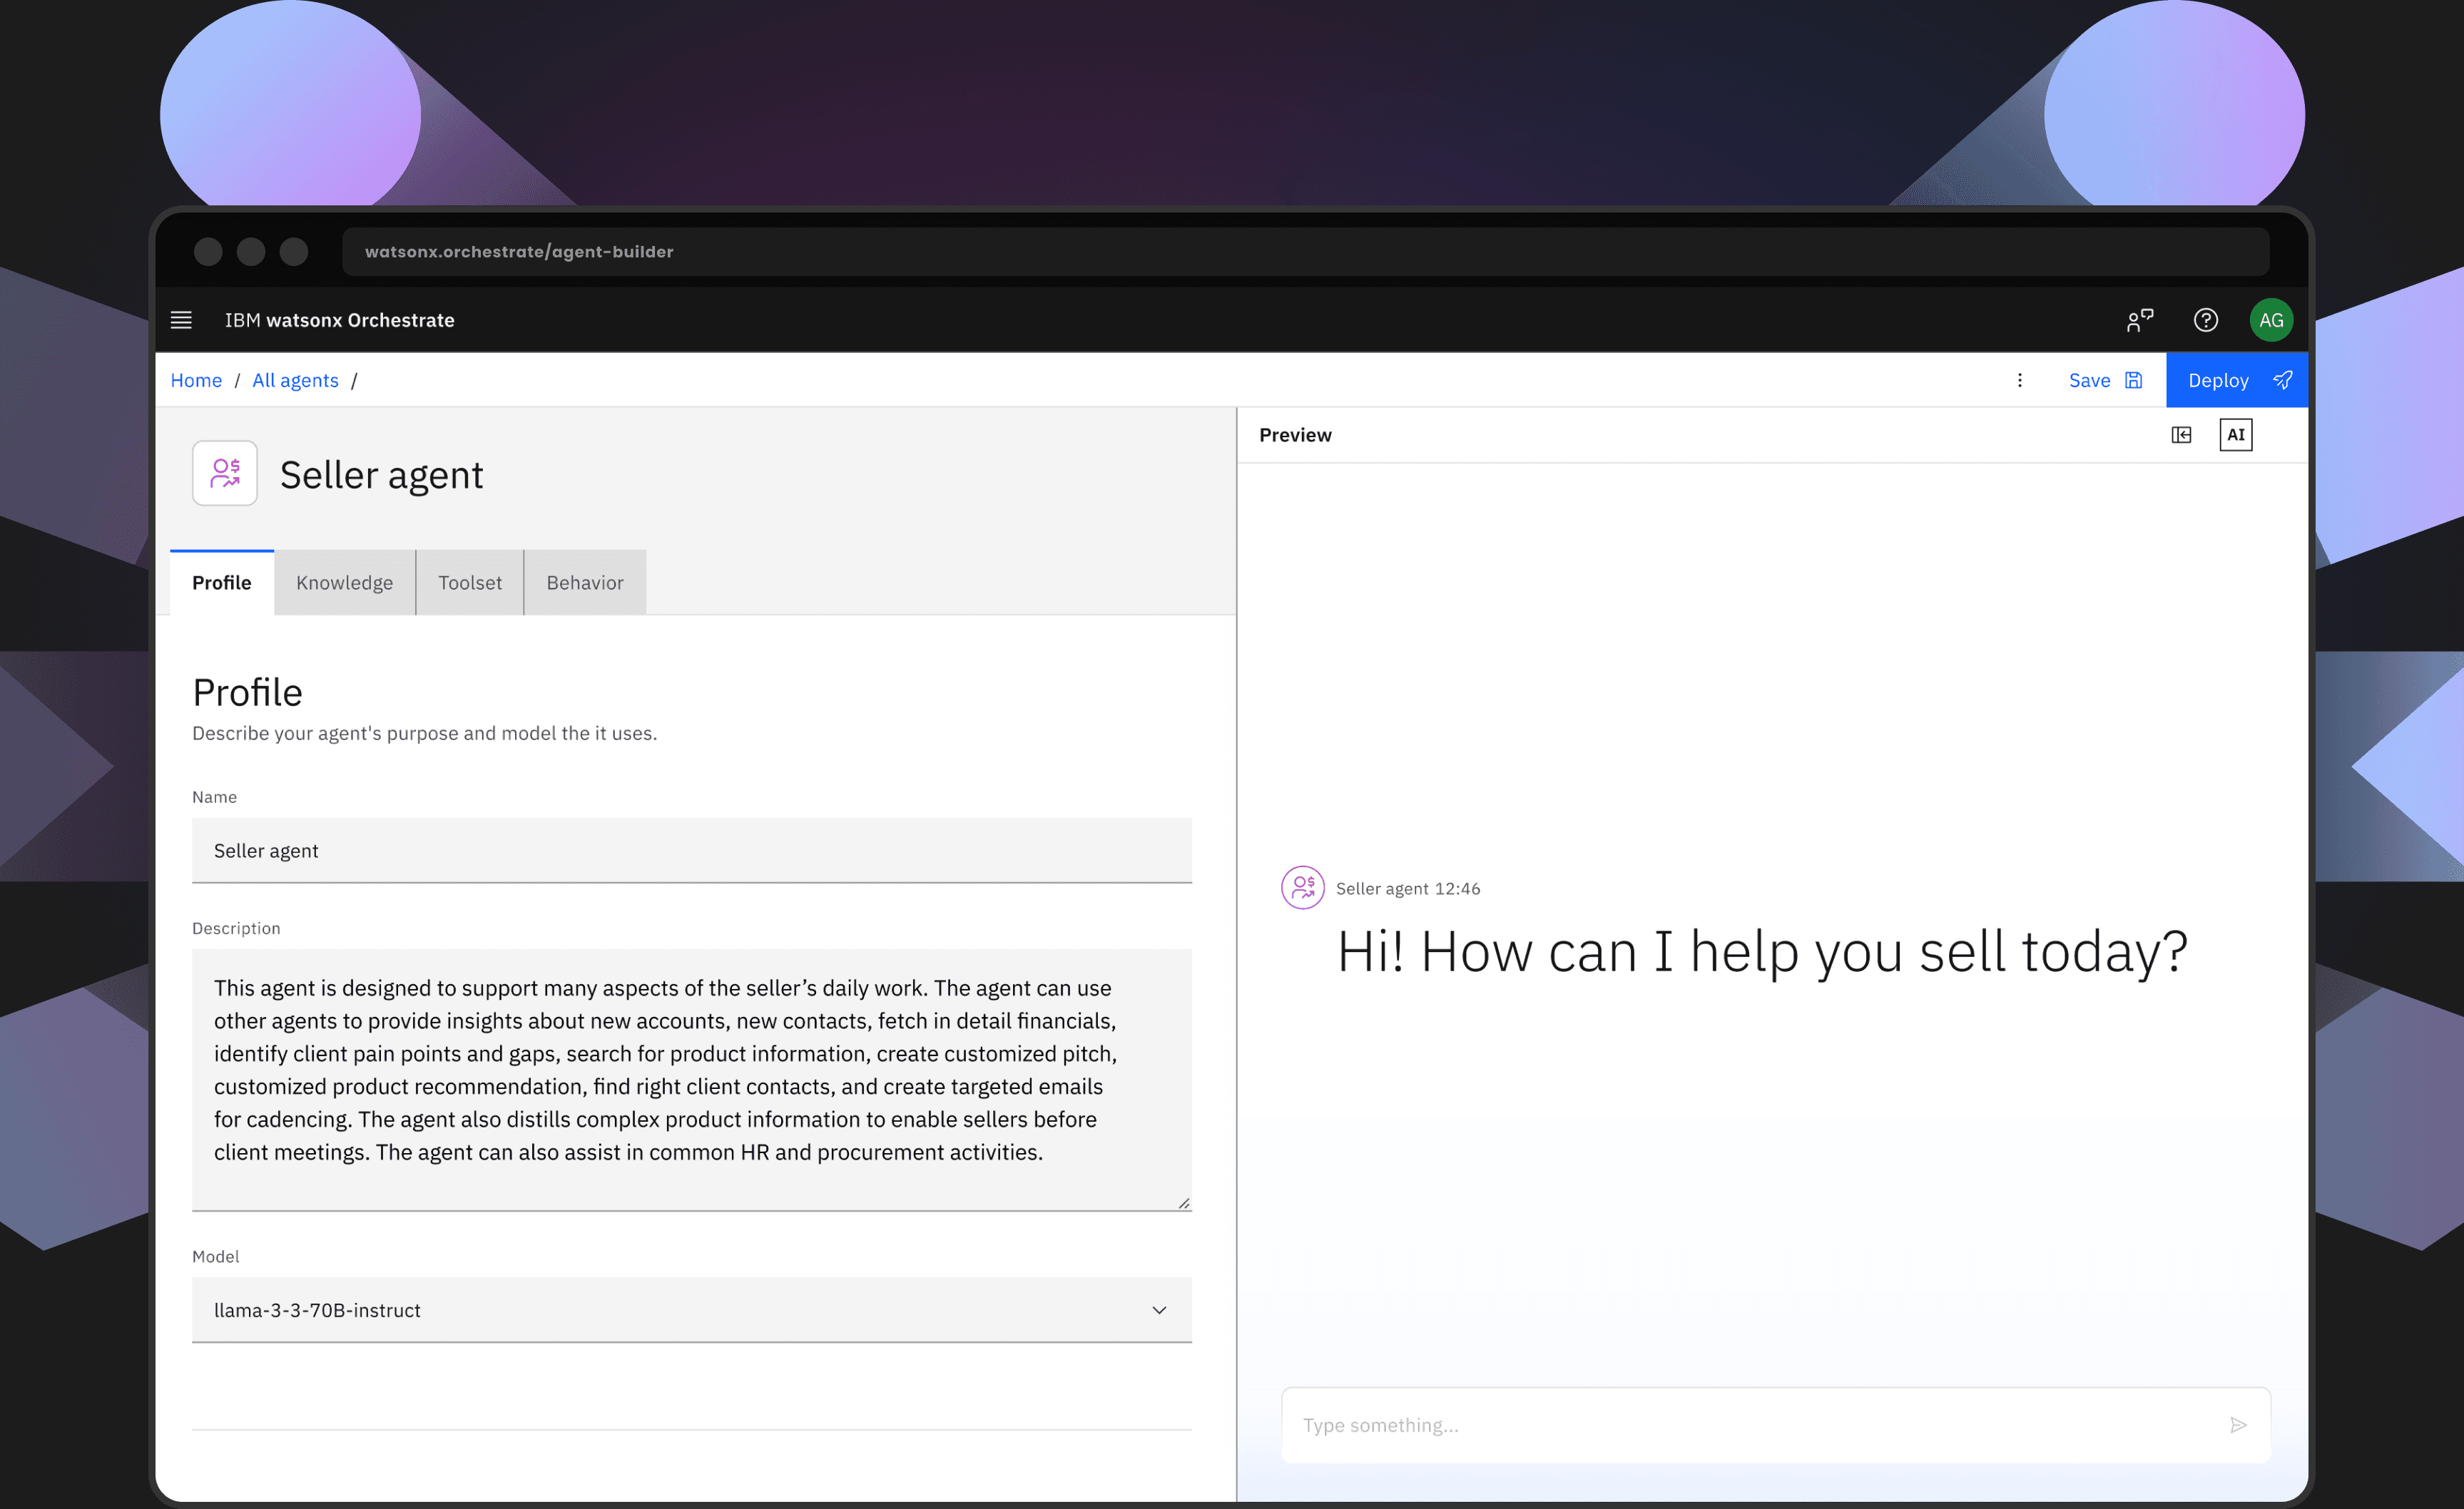This screenshot has width=2464, height=1509.
Task: Open the Behavior tab
Action: (x=584, y=583)
